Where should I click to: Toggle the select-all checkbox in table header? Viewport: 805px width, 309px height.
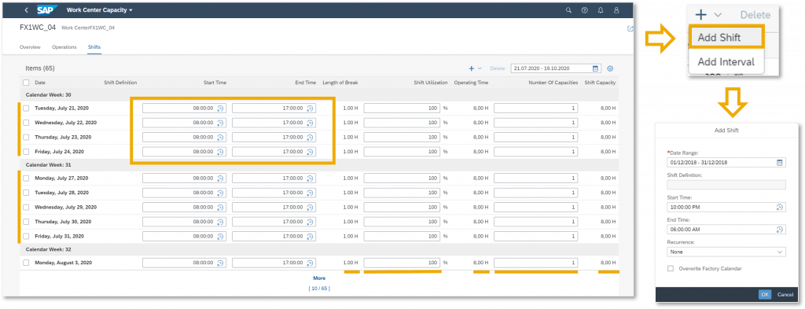pyautogui.click(x=26, y=83)
